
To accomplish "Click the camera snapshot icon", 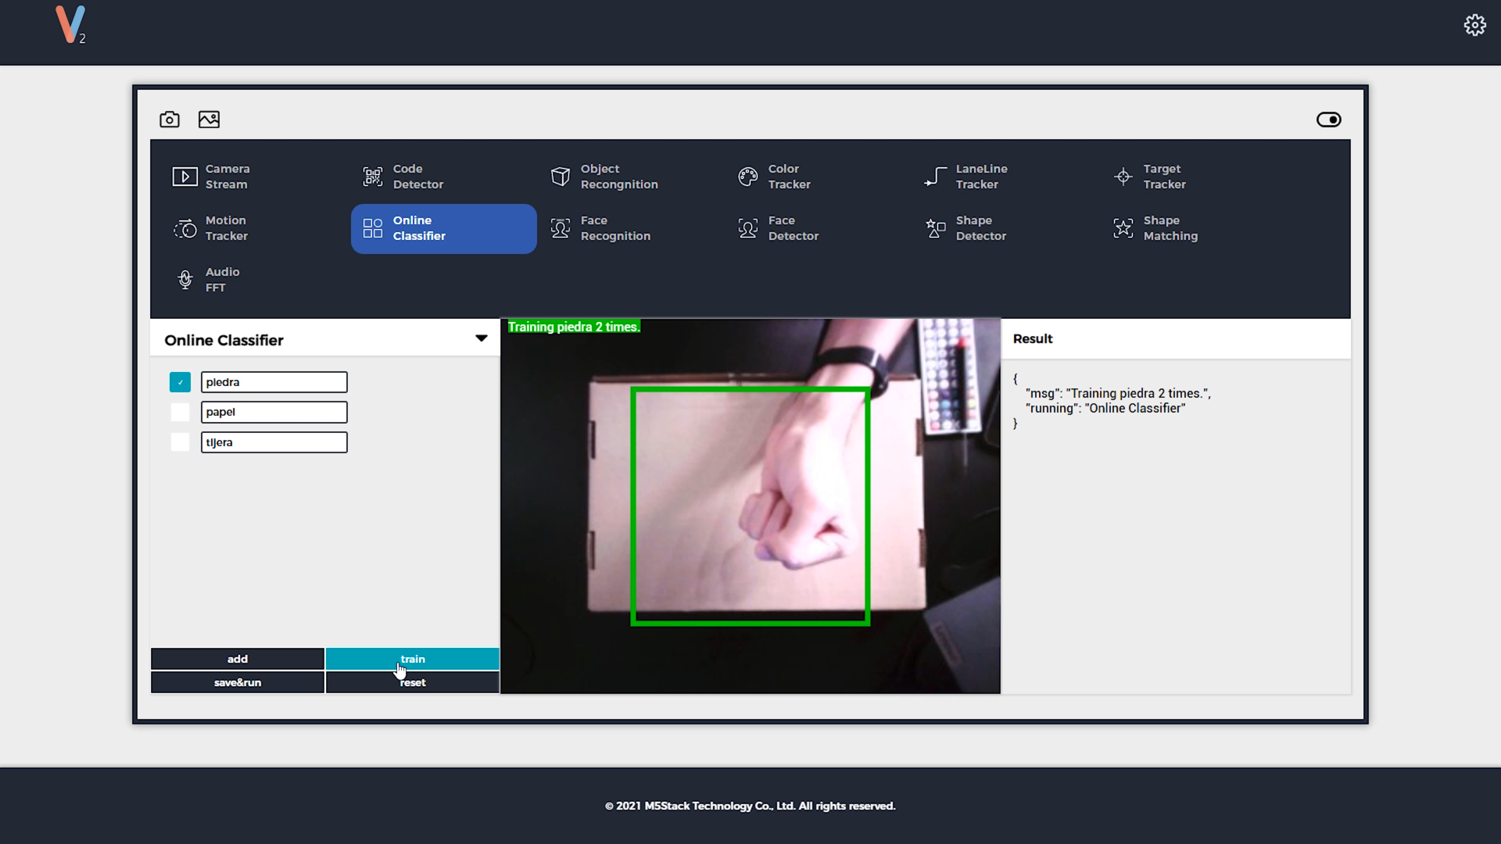I will tap(170, 120).
